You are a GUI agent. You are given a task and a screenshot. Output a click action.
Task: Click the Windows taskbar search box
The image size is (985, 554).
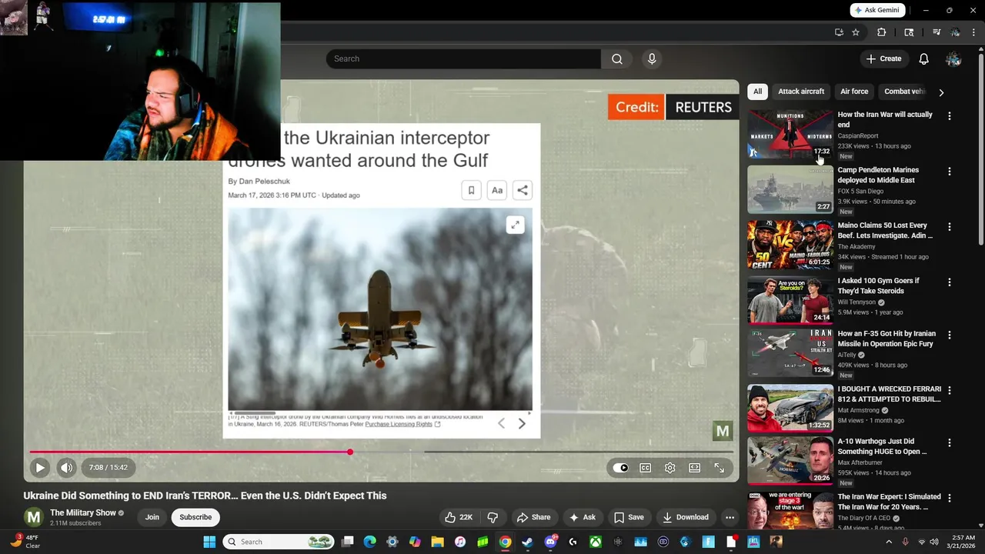(x=279, y=542)
